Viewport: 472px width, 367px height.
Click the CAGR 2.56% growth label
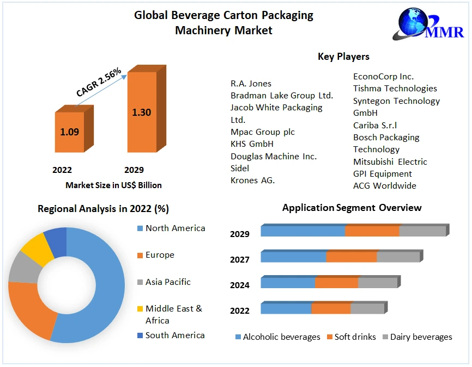click(x=99, y=83)
